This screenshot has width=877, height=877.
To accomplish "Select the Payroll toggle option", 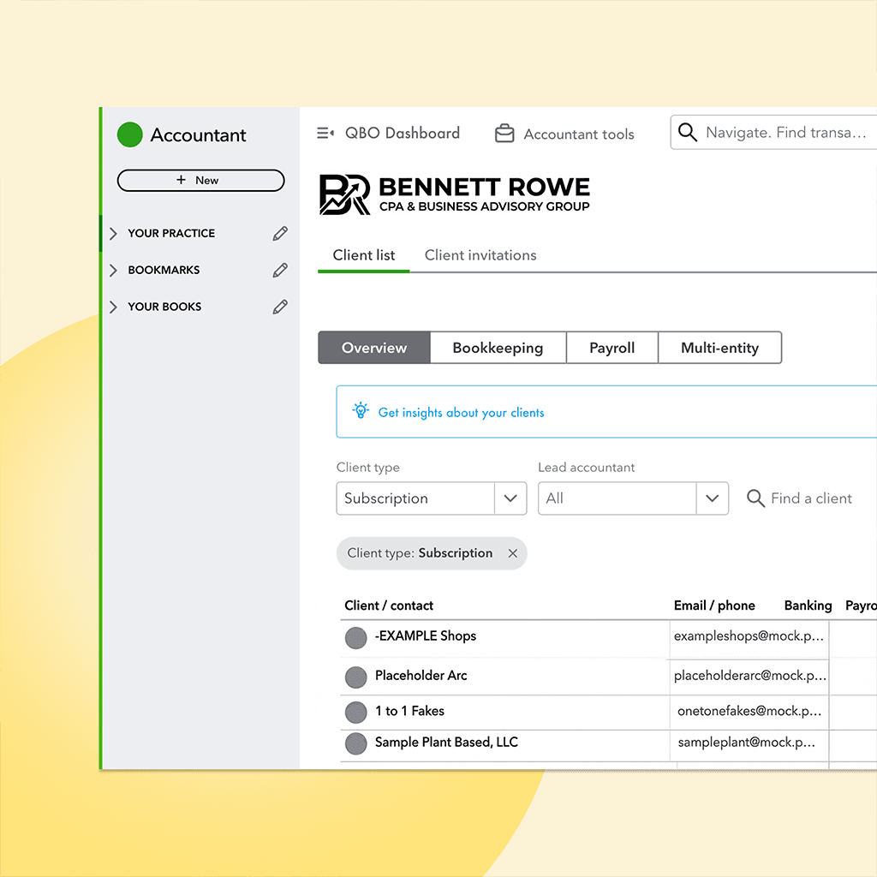I will [x=612, y=348].
